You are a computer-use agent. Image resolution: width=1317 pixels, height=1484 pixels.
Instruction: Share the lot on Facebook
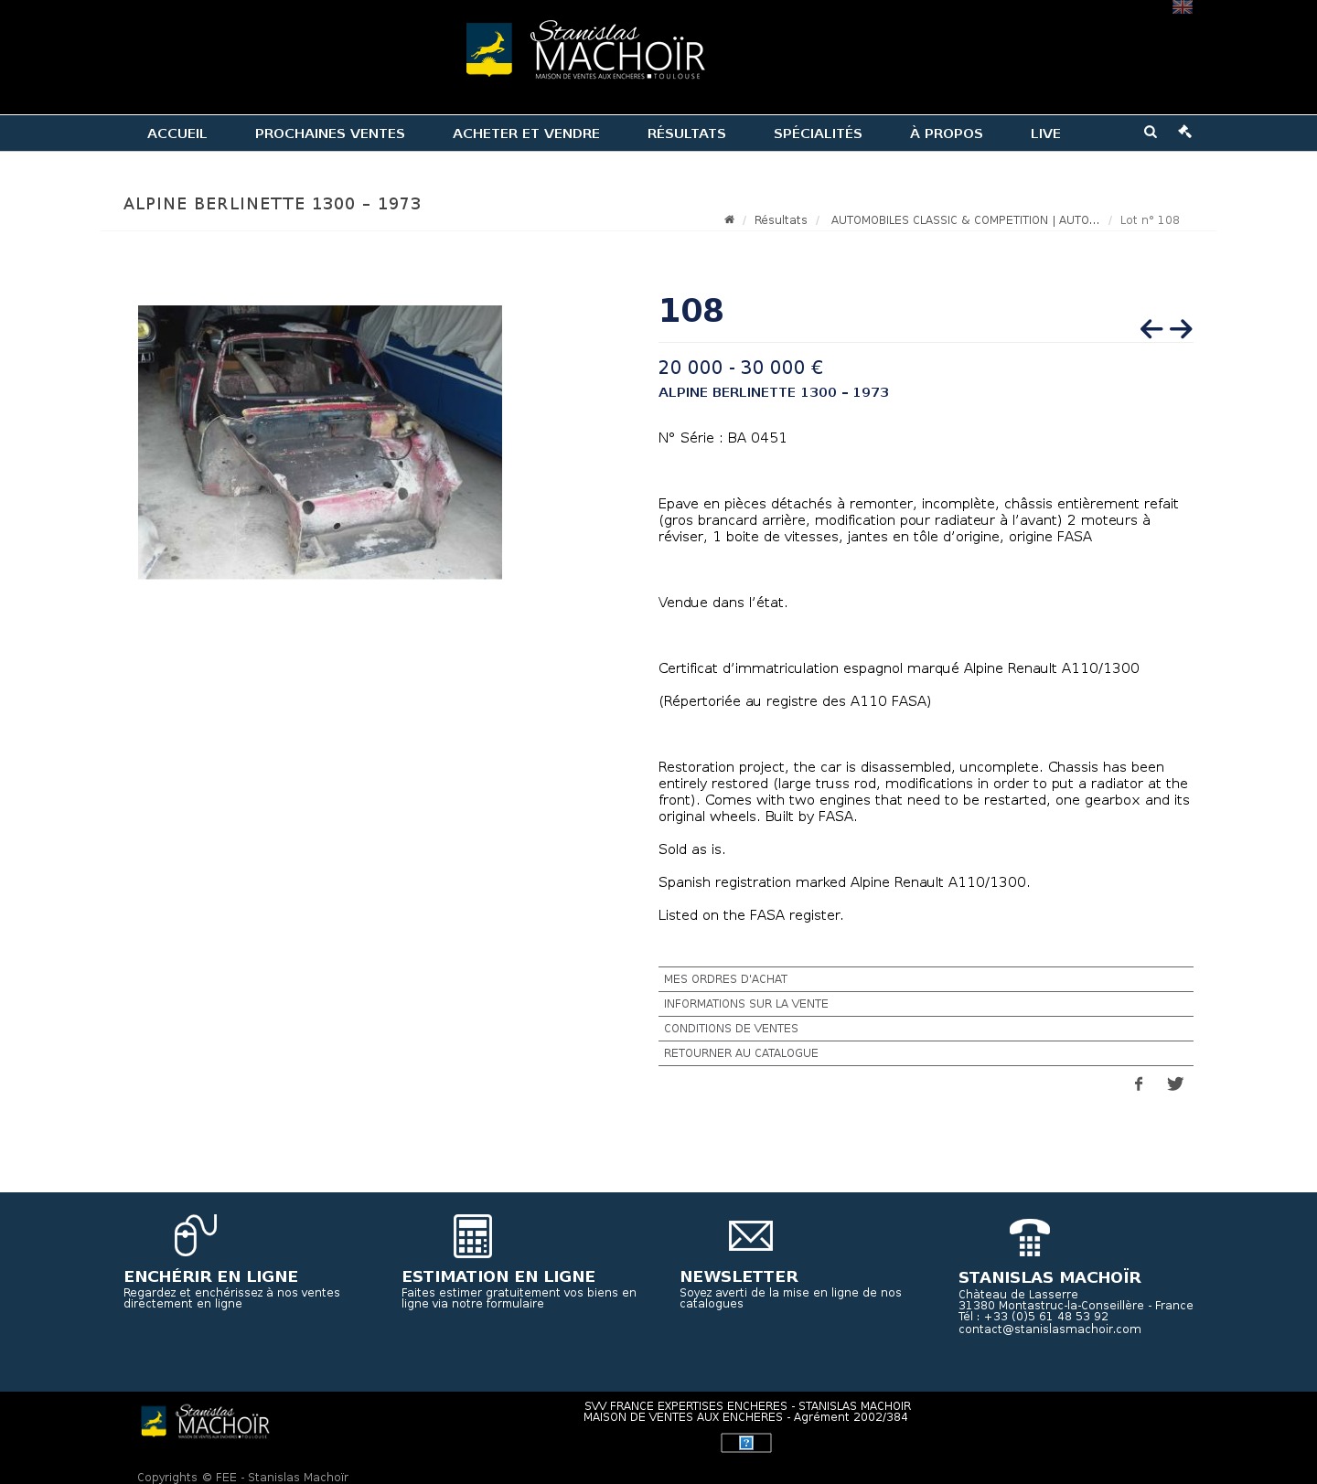point(1139,1084)
